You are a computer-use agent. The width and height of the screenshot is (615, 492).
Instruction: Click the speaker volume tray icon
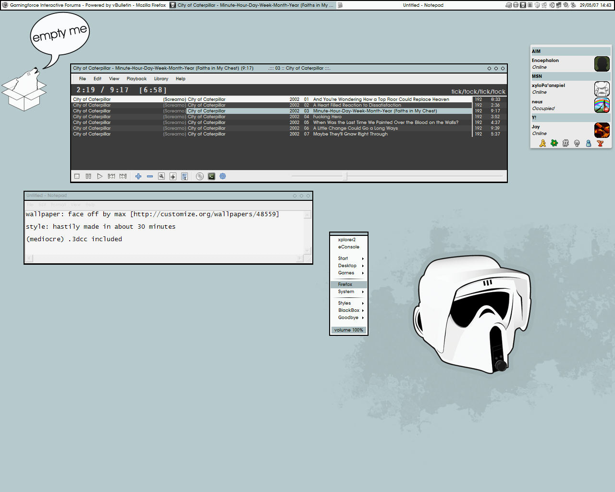(x=566, y=5)
